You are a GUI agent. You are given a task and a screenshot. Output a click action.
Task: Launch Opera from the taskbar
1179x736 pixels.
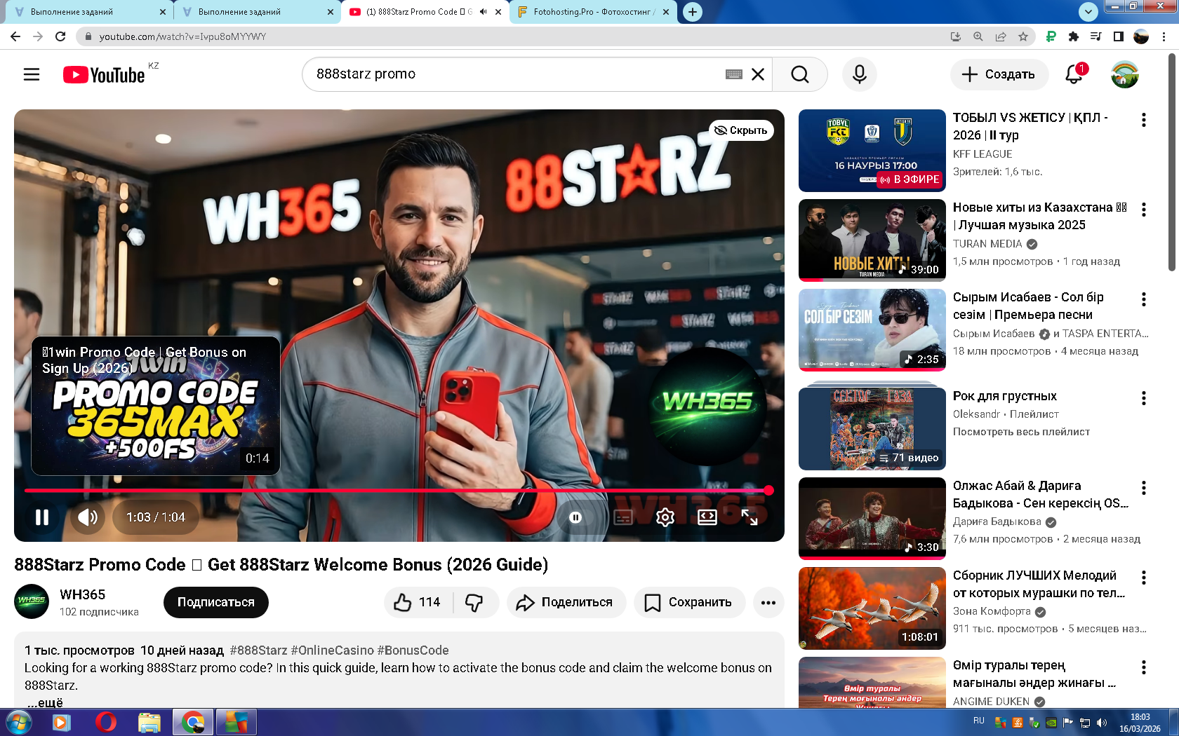coord(106,722)
